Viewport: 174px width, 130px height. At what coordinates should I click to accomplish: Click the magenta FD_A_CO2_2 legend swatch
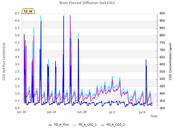tap(103, 125)
